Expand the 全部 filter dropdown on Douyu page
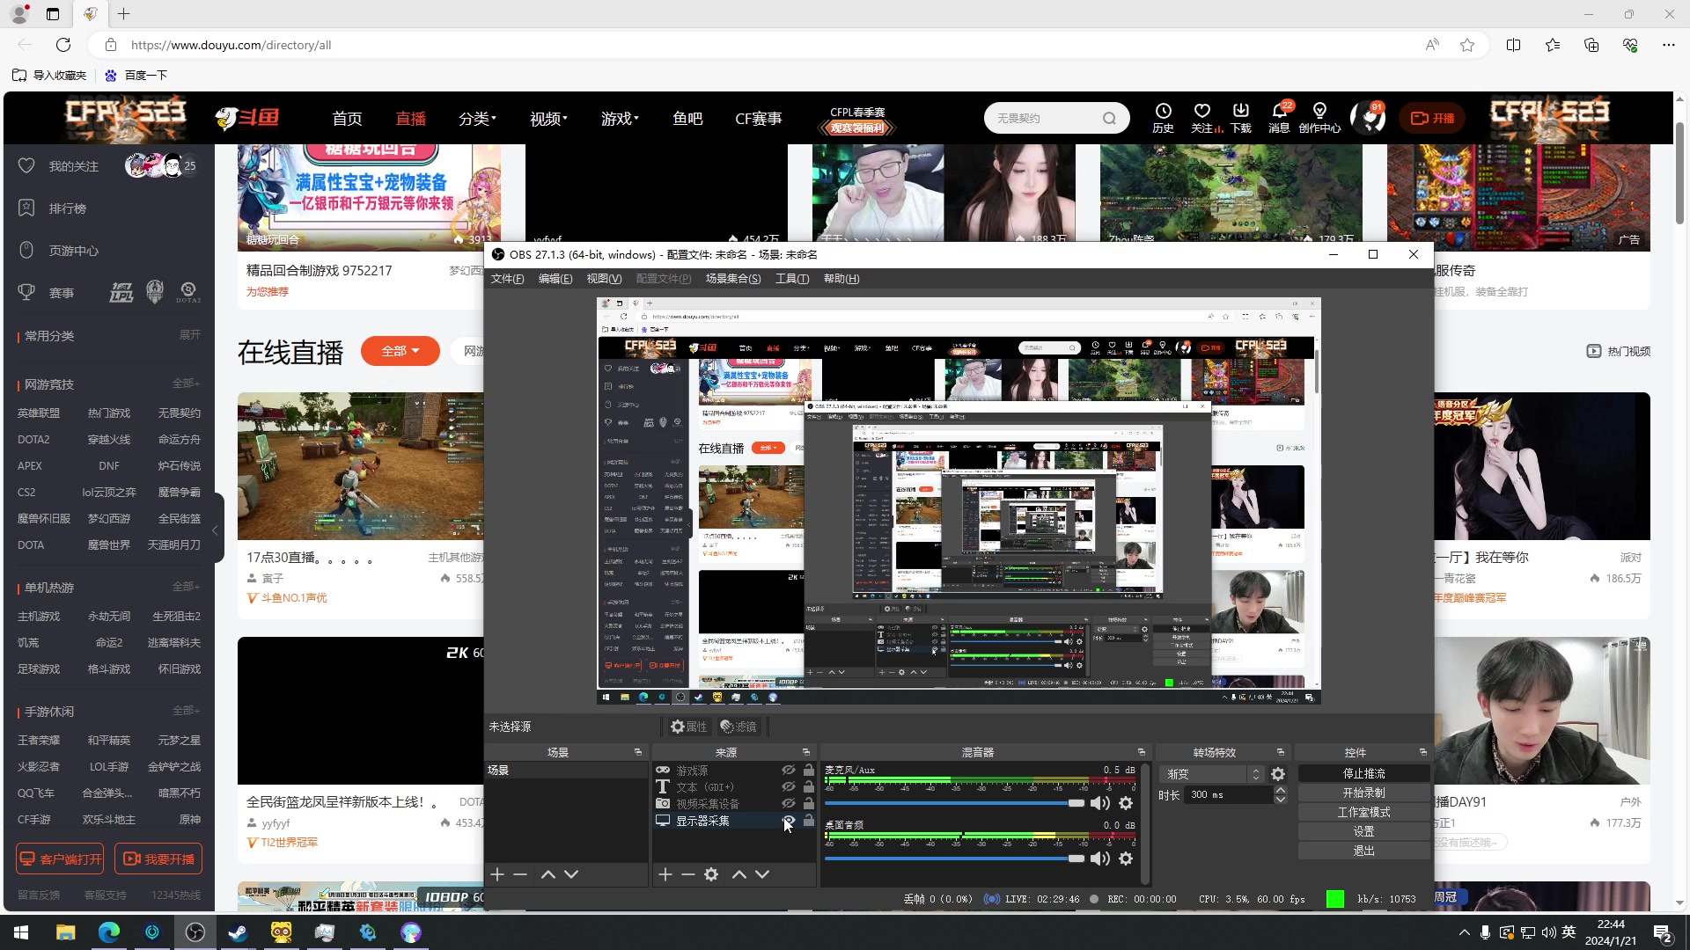This screenshot has height=950, width=1690. tap(400, 351)
